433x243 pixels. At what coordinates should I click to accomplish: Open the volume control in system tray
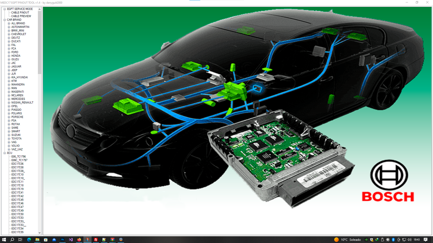pyautogui.click(x=409, y=239)
